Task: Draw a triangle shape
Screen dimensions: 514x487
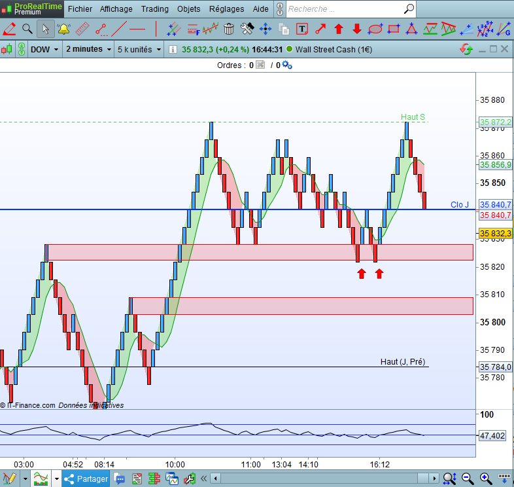Action: click(x=411, y=29)
